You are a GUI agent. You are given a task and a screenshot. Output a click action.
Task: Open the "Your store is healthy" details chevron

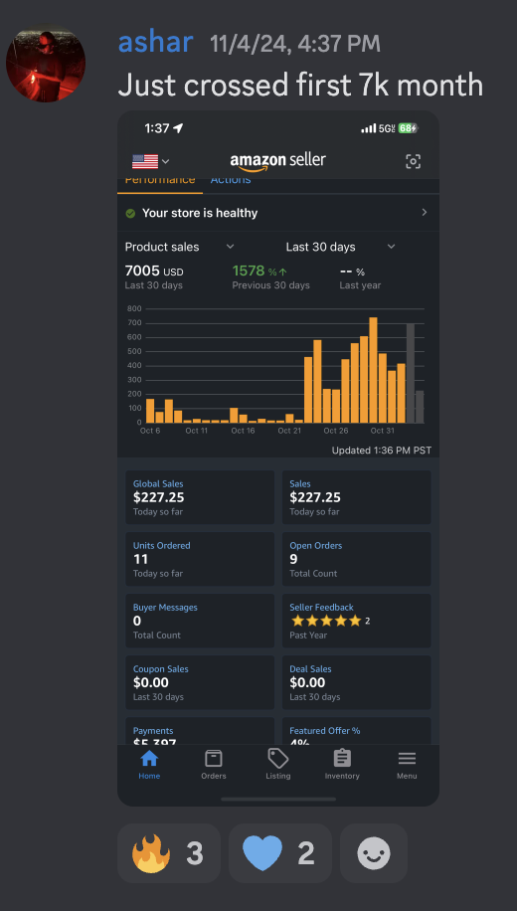(425, 213)
